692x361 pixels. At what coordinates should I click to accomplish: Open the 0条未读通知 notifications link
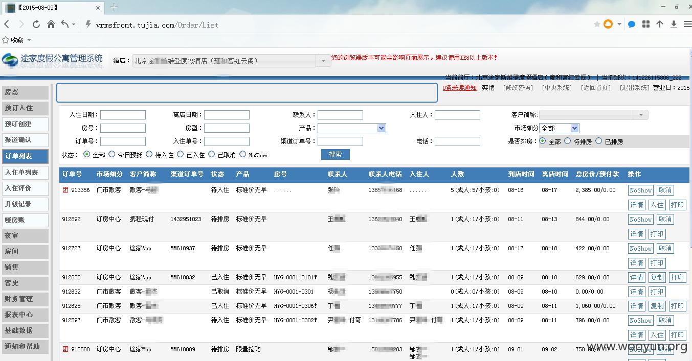click(x=459, y=88)
